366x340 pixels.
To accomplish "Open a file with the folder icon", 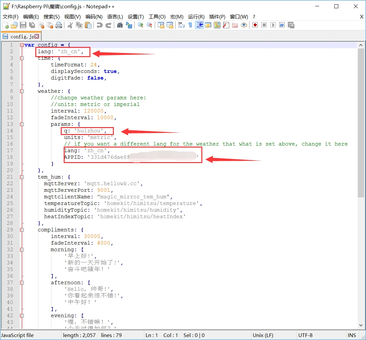I will coord(14,25).
